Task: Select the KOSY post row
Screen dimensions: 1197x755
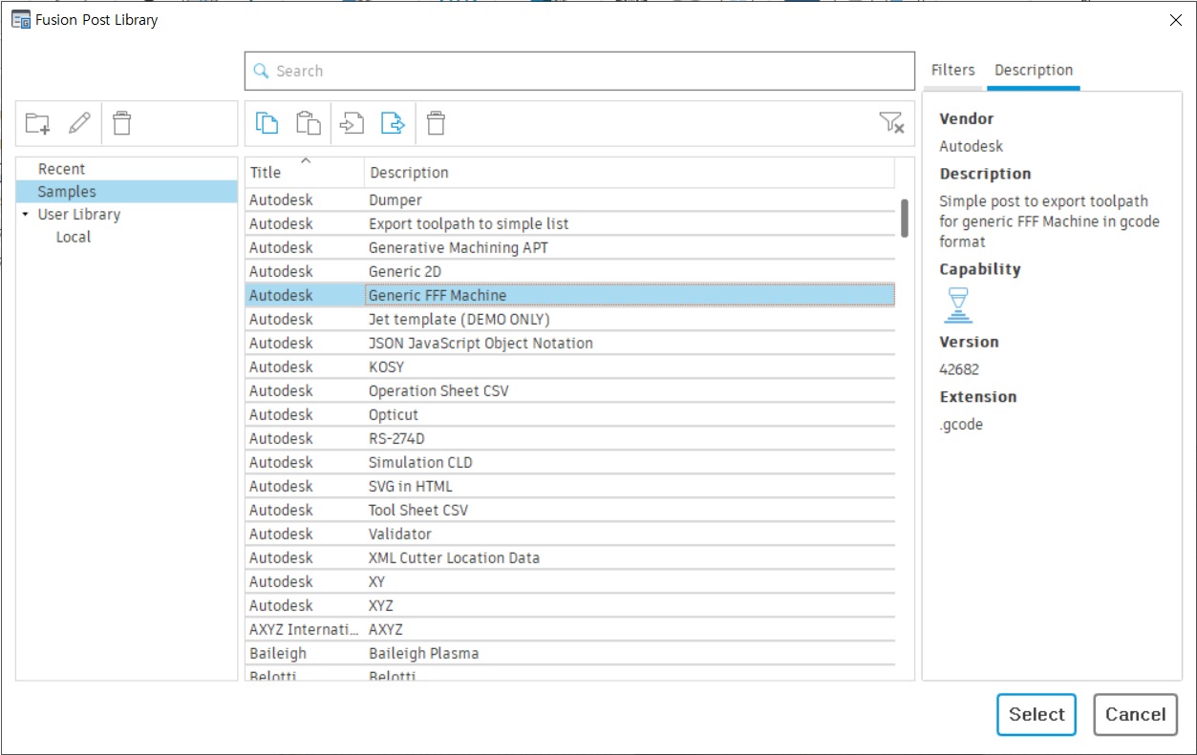Action: 569,367
